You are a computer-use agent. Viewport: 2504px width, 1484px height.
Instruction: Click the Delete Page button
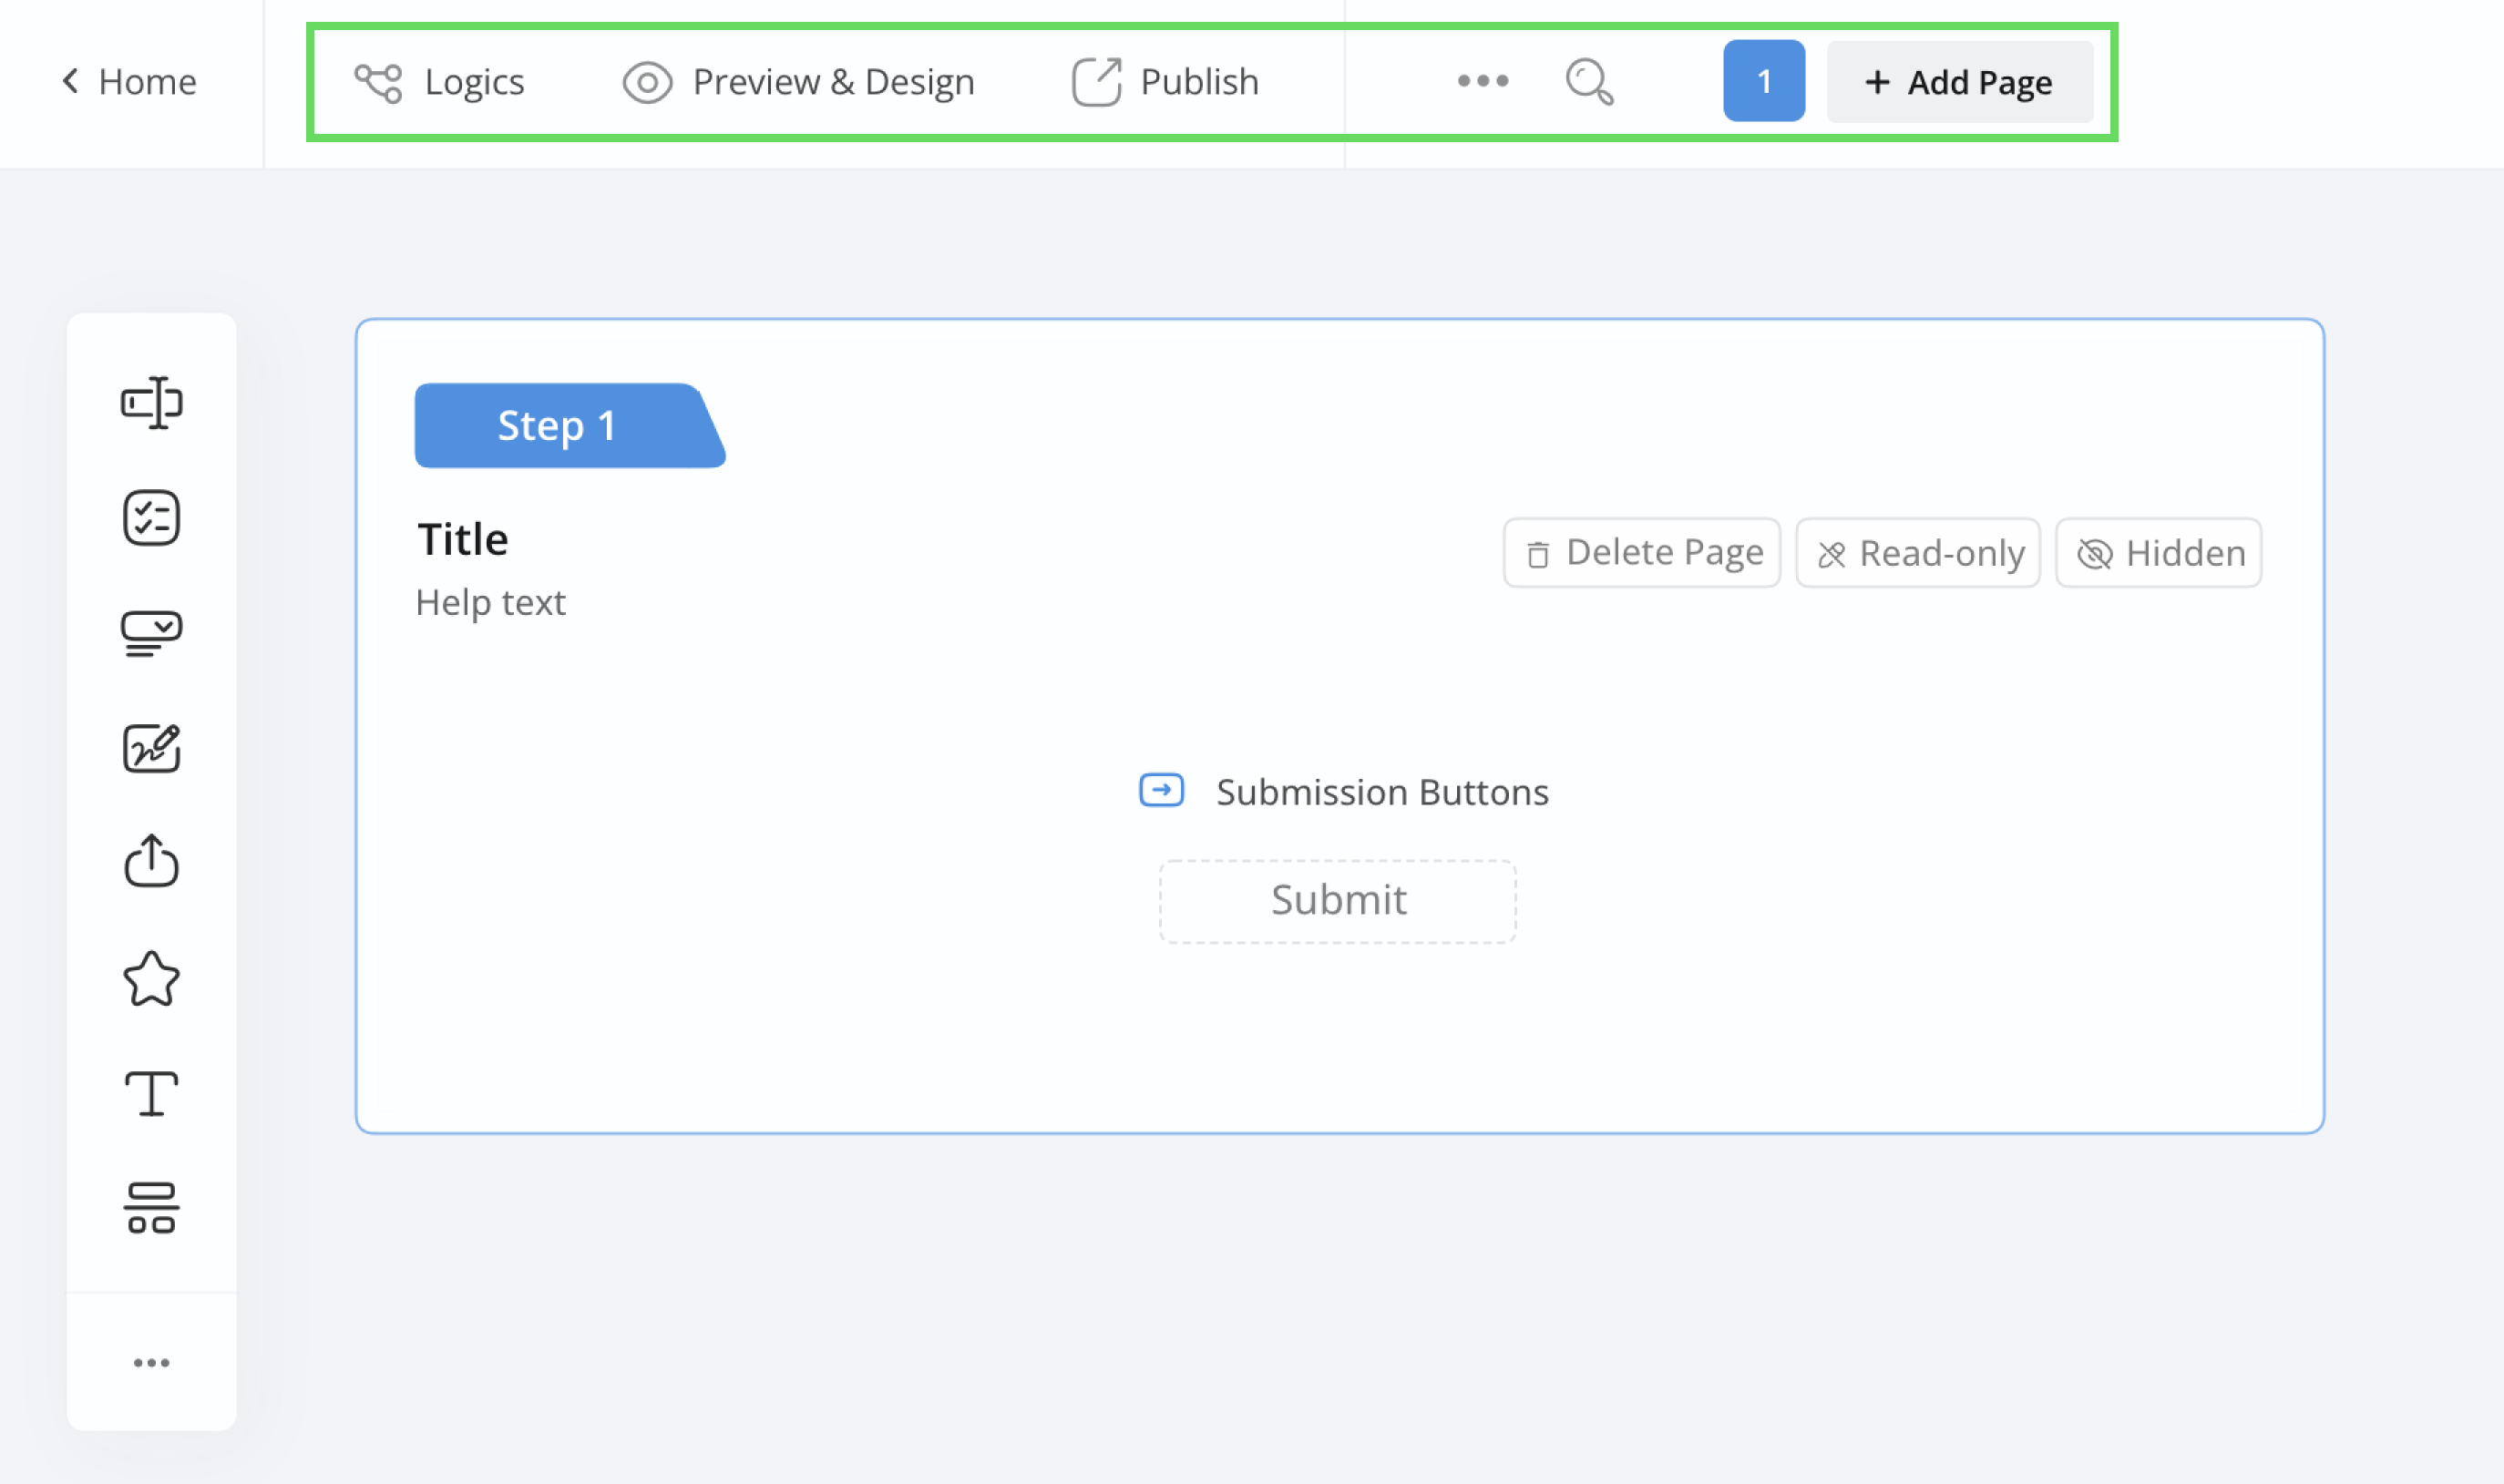(x=1642, y=553)
